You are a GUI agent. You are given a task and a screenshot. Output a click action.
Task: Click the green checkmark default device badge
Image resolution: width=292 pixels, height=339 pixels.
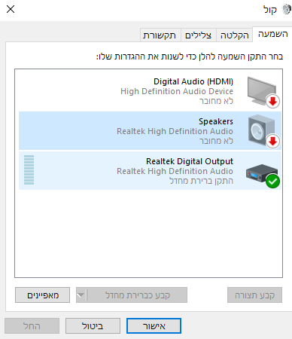(272, 181)
